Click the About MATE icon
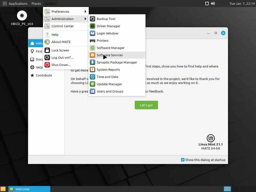The height and width of the screenshot is (192, 256). pos(47,42)
